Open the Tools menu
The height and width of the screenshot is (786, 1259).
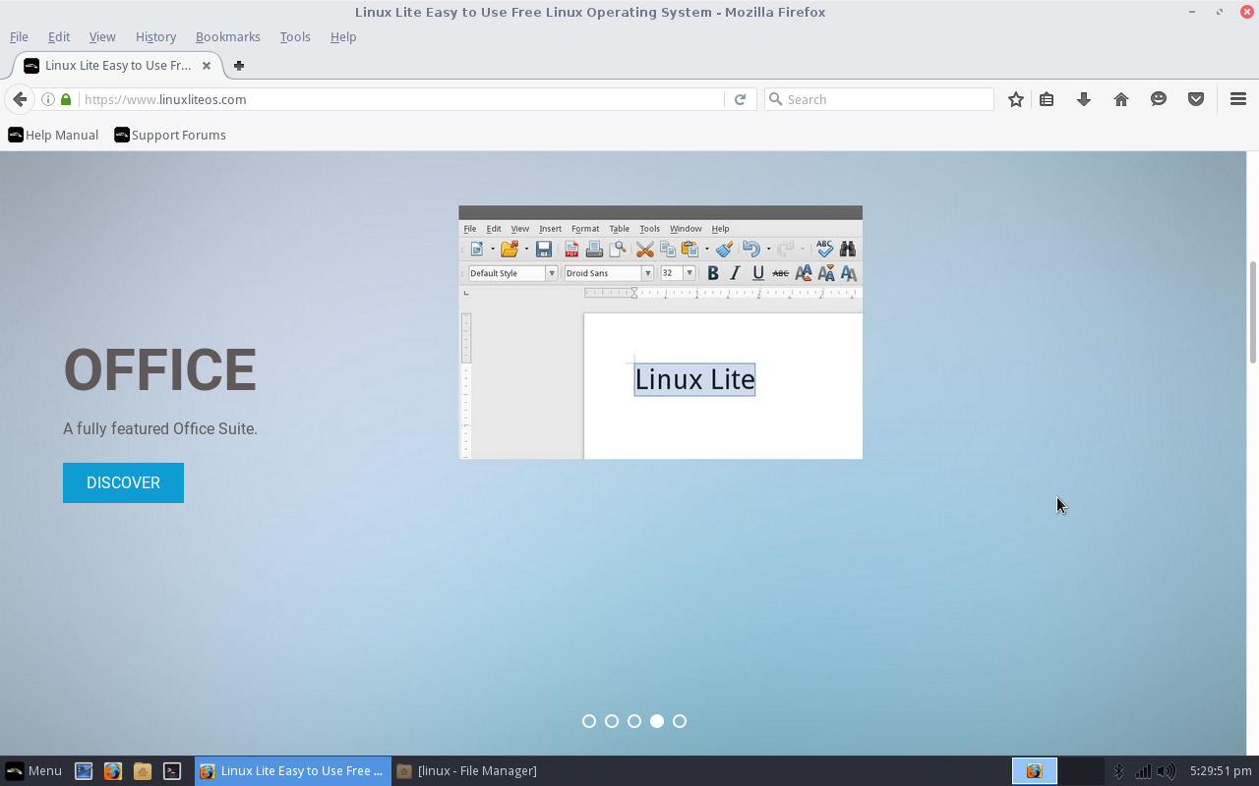point(295,36)
